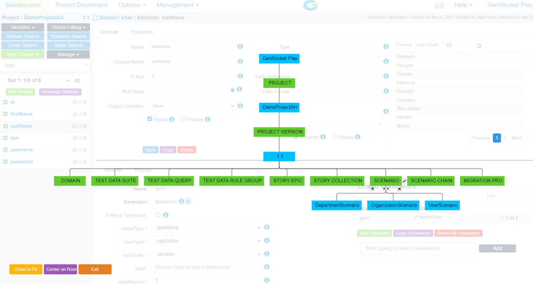This screenshot has width=533, height=284.
Task: Toggle the Enforce Type/Limit checkbox
Action: pos(158,215)
